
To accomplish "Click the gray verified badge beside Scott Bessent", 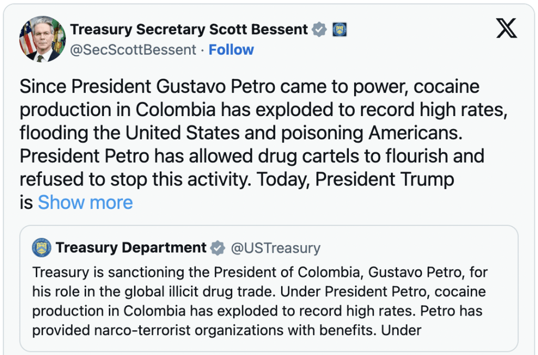I will click(319, 29).
